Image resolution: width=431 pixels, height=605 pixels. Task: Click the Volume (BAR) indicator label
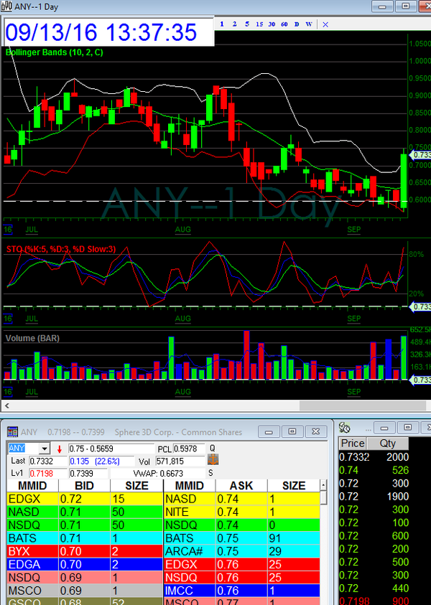coord(32,337)
